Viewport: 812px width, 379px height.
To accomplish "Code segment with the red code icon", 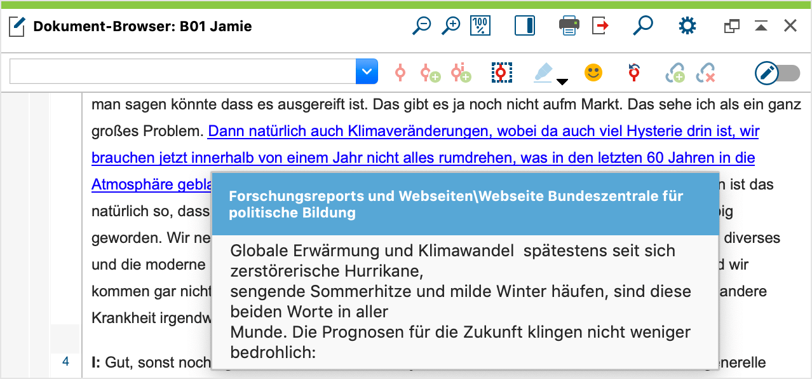I will point(400,72).
